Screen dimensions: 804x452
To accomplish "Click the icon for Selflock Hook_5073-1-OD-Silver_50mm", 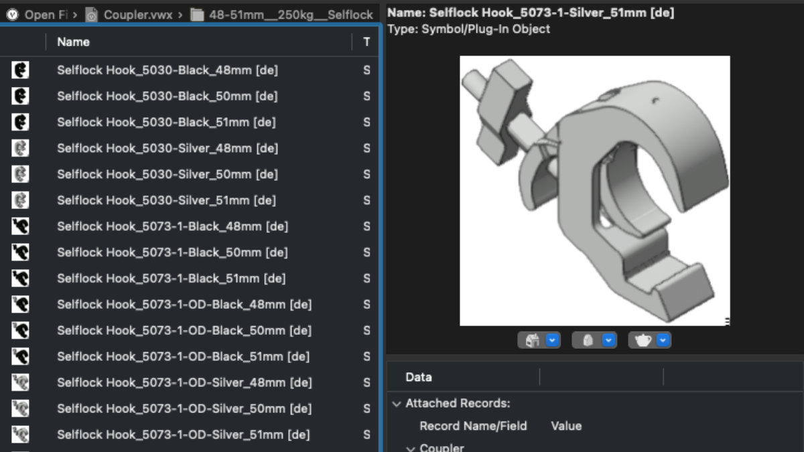I will pyautogui.click(x=20, y=408).
